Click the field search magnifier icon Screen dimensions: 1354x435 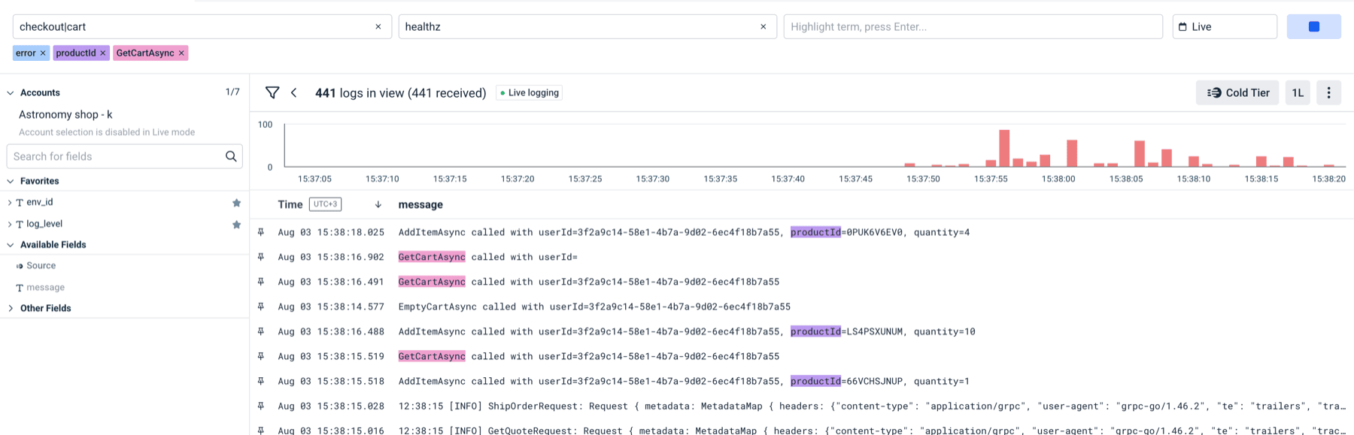(231, 156)
